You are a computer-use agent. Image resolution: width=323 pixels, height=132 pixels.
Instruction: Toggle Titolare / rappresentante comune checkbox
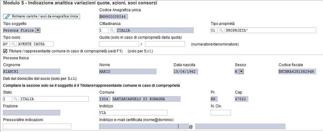tap(5, 51)
